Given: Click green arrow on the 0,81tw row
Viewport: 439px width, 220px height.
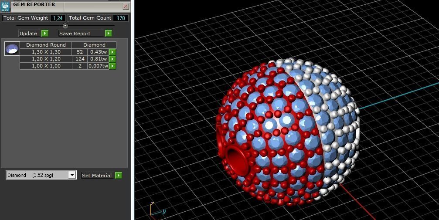Looking at the screenshot, I should [112, 59].
